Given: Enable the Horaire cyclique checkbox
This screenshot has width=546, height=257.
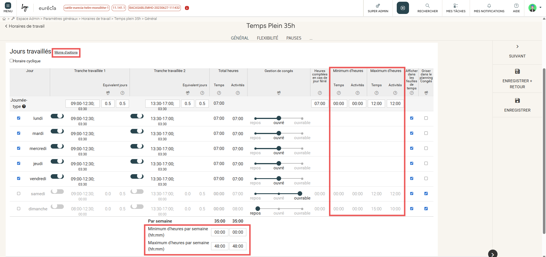Looking at the screenshot, I should (x=11, y=61).
